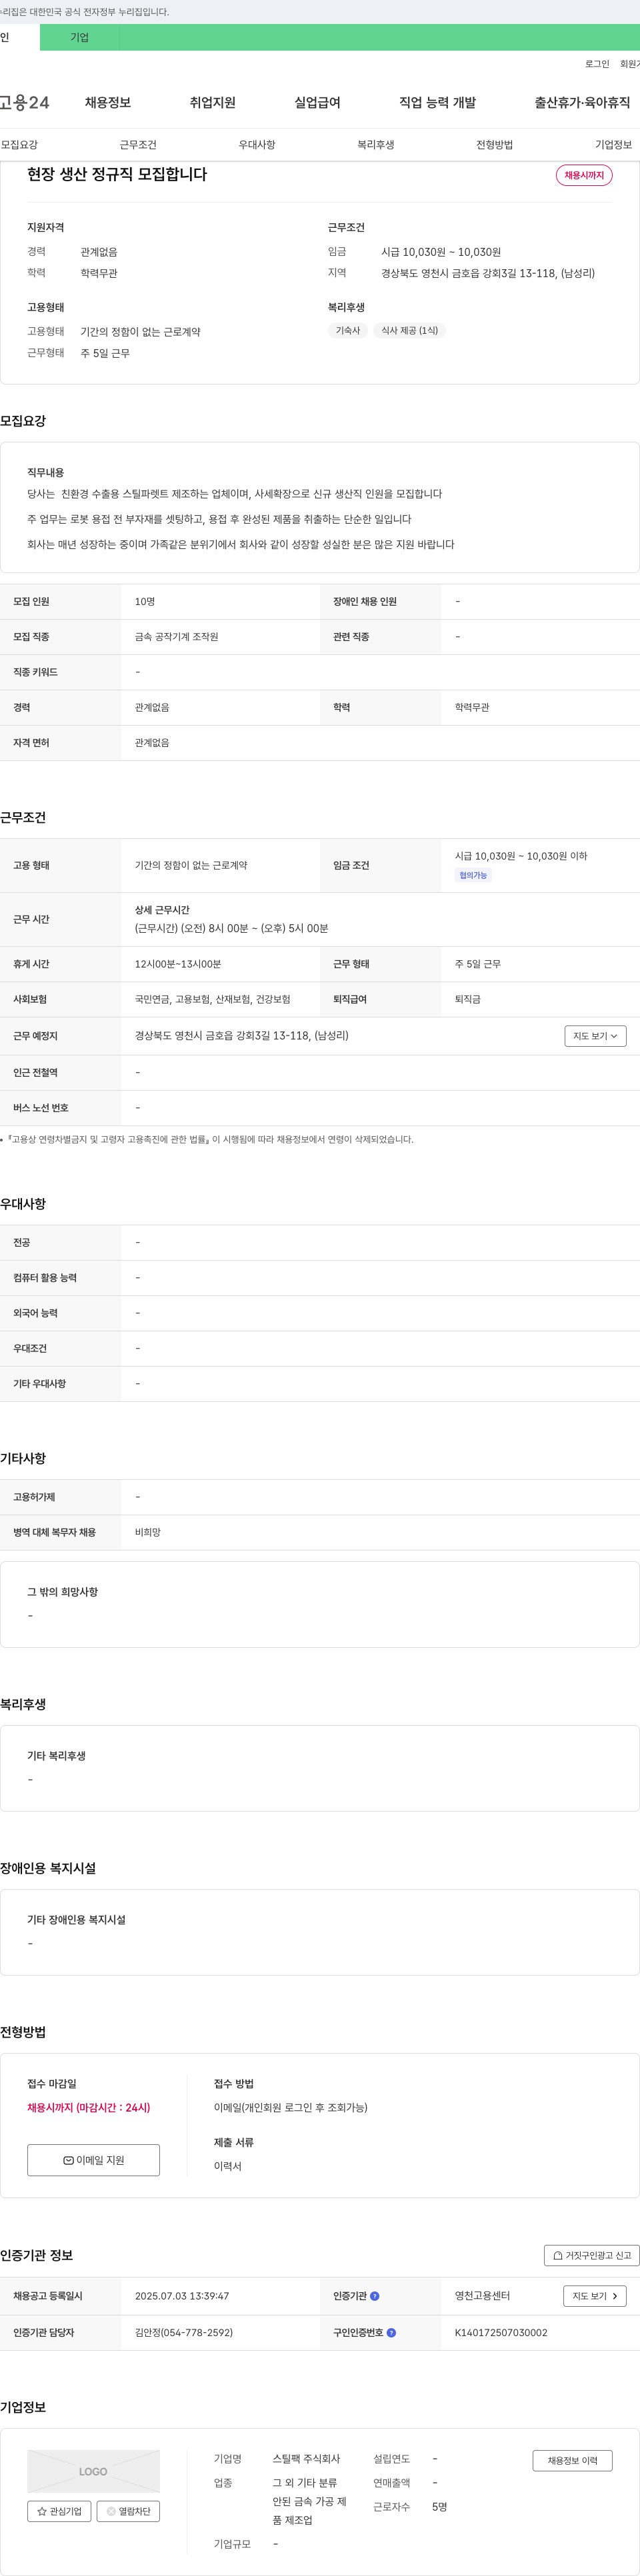Select contact 김안정(054-778-2592)
The image size is (640, 2576).
click(x=184, y=2332)
